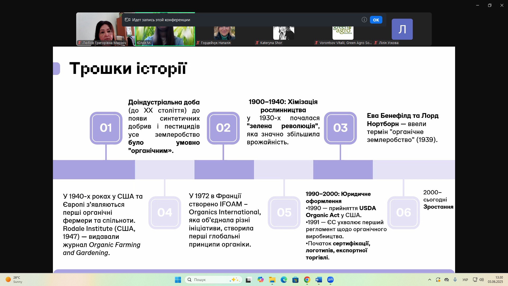Open Google Chrome from the taskbar
This screenshot has width=508, height=286.
pos(307,280)
